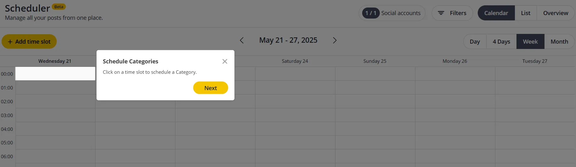Switch to the List view tab

tap(525, 13)
